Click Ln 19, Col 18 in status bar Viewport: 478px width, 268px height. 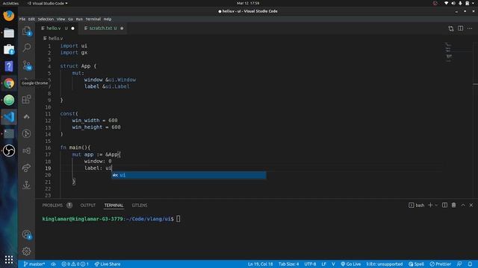point(260,264)
